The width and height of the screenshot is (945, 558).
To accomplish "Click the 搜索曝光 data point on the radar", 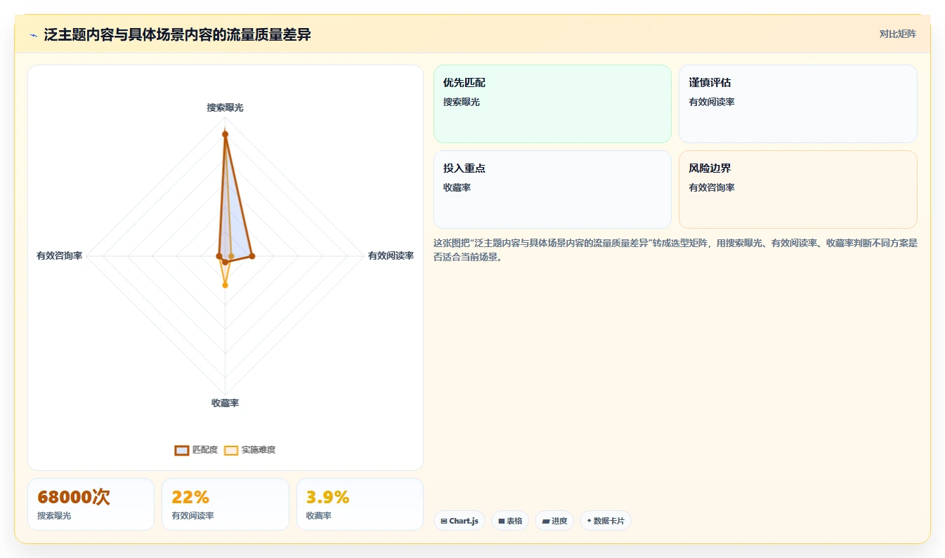I will coord(225,134).
